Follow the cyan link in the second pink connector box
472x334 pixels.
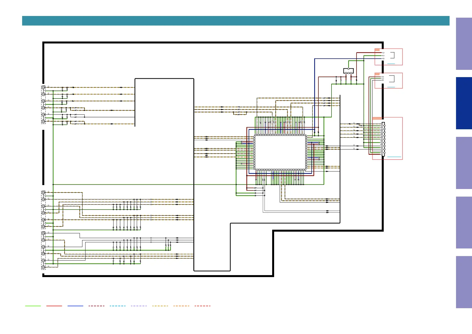click(x=391, y=87)
